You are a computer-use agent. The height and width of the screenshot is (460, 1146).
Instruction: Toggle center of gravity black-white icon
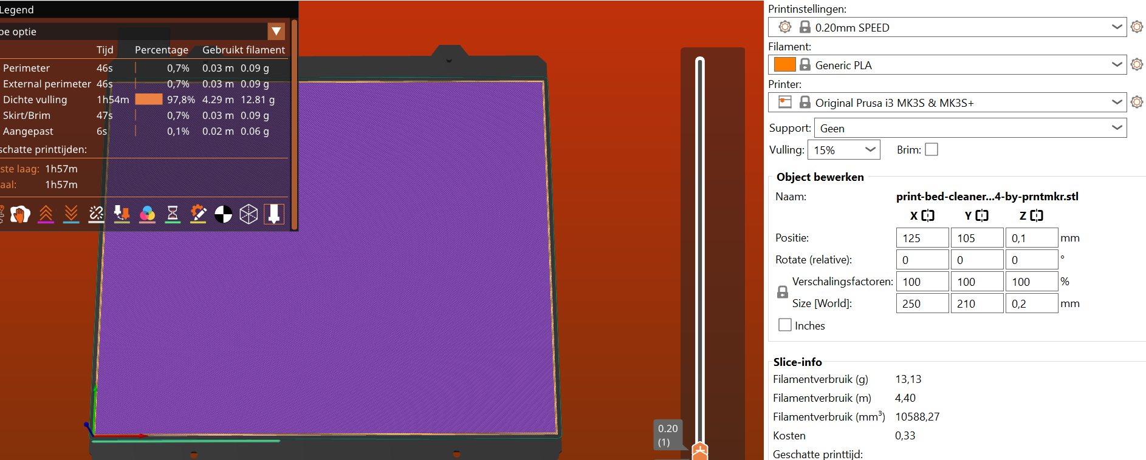click(223, 214)
